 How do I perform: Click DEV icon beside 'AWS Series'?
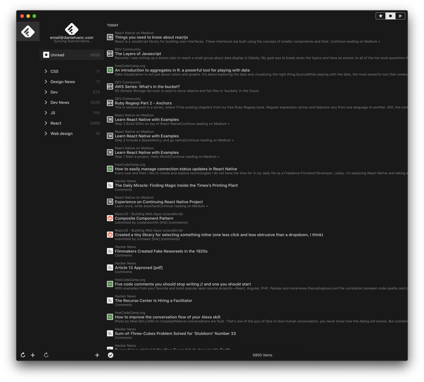coord(110,87)
